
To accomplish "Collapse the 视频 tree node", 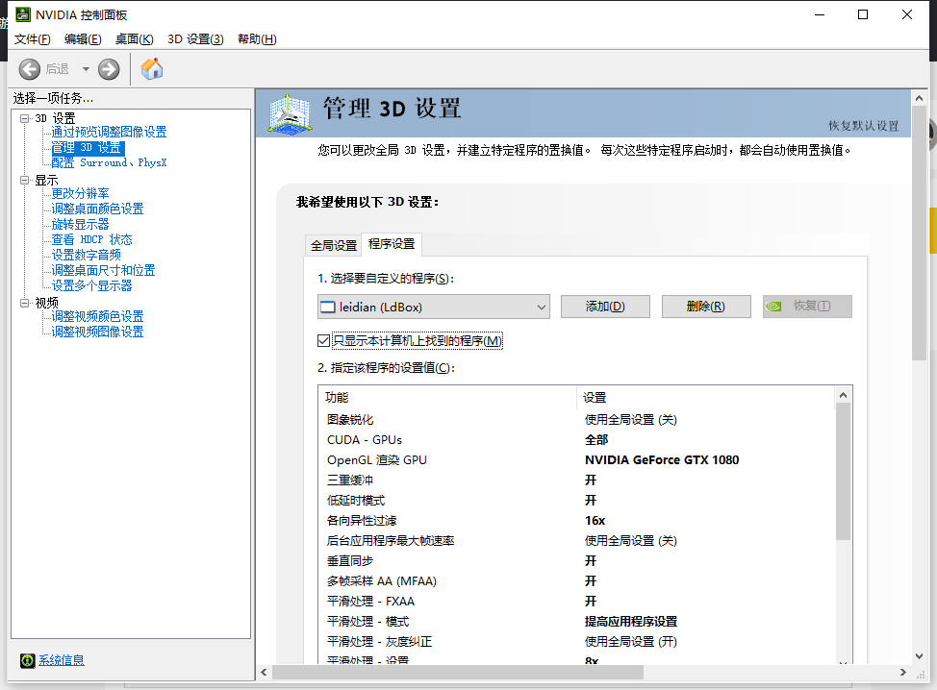I will point(25,303).
